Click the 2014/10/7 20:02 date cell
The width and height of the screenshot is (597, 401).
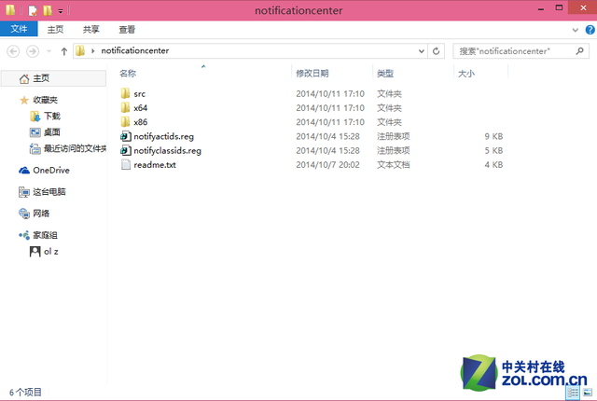point(327,165)
